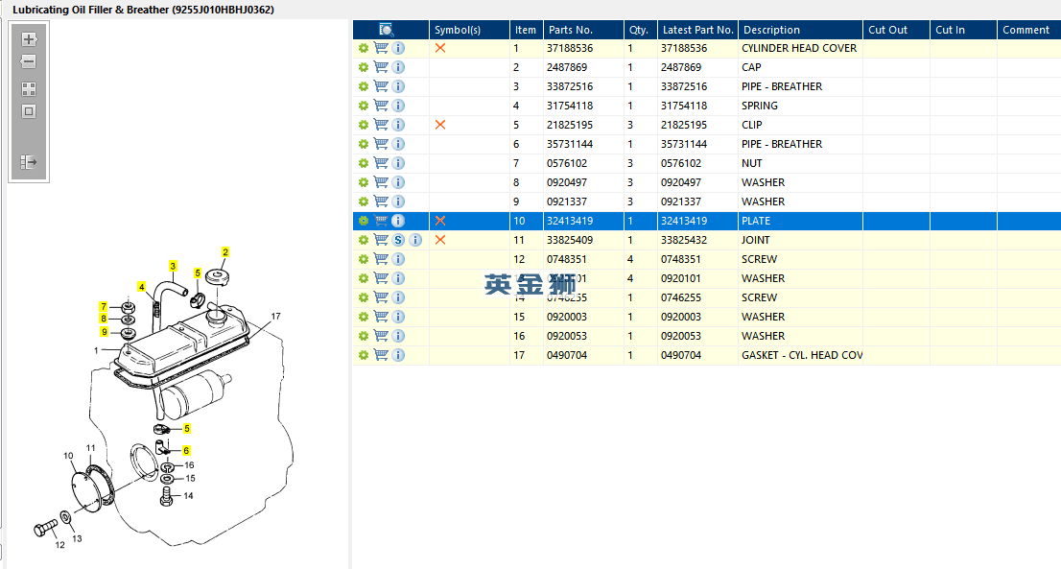Select callout 10 on the diagram
This screenshot has width=1061, height=569.
[x=68, y=456]
